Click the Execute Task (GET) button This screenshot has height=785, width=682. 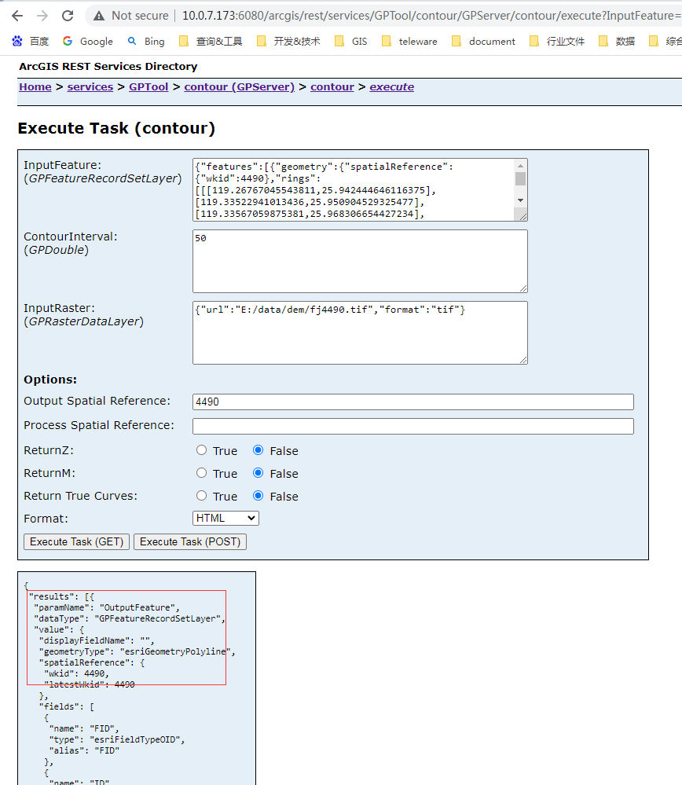tap(77, 541)
